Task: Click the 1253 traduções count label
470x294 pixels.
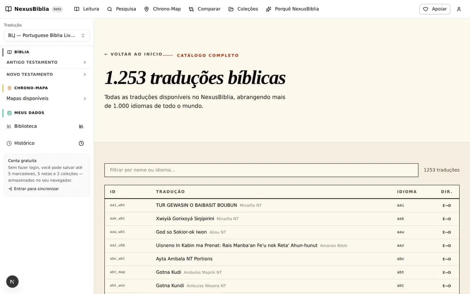Action: (x=441, y=170)
